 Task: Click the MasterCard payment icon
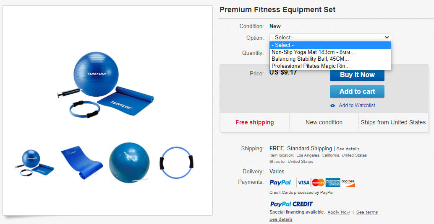click(318, 183)
